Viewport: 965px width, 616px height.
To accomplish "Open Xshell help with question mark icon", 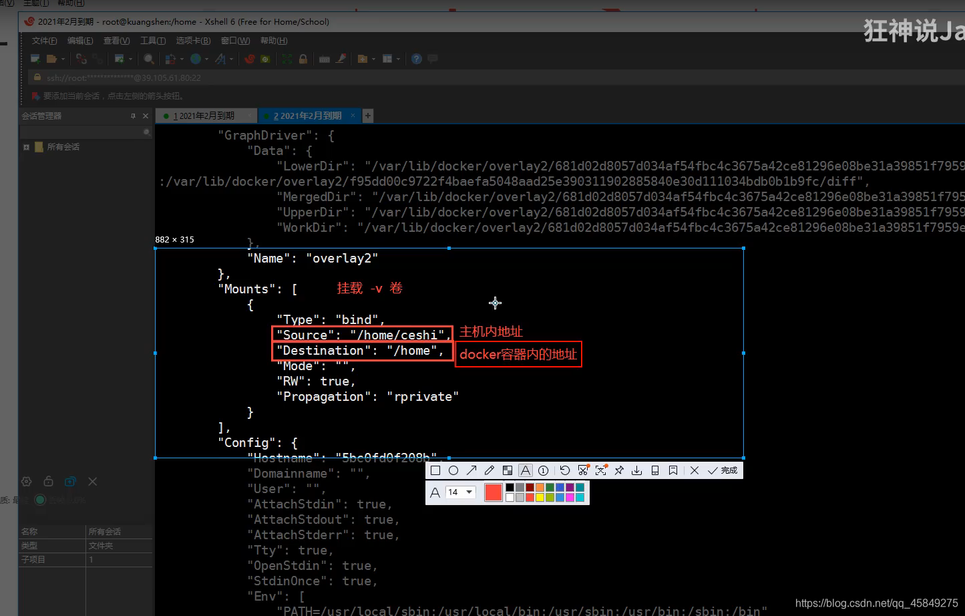I will (417, 59).
